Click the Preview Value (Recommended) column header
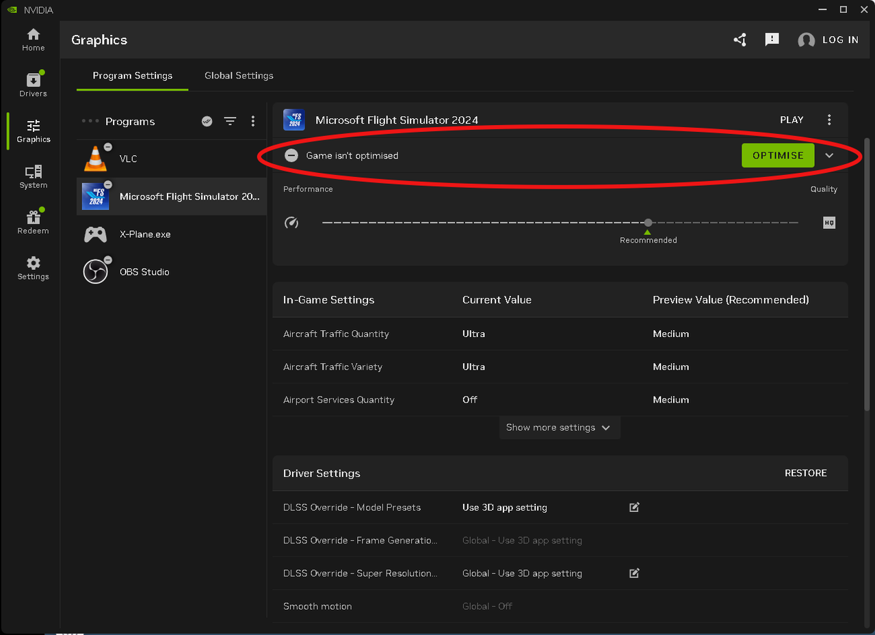Viewport: 875px width, 635px height. click(731, 299)
